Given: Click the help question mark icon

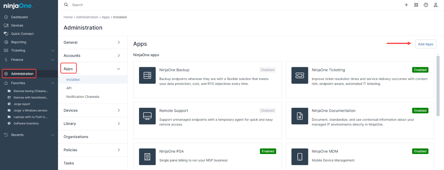Looking at the screenshot, I should (426, 5).
